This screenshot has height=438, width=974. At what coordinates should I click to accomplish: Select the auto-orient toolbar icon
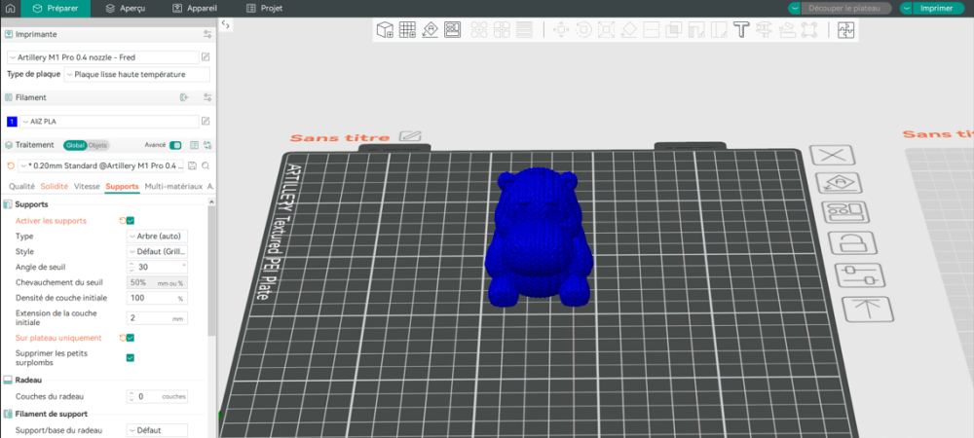[430, 30]
